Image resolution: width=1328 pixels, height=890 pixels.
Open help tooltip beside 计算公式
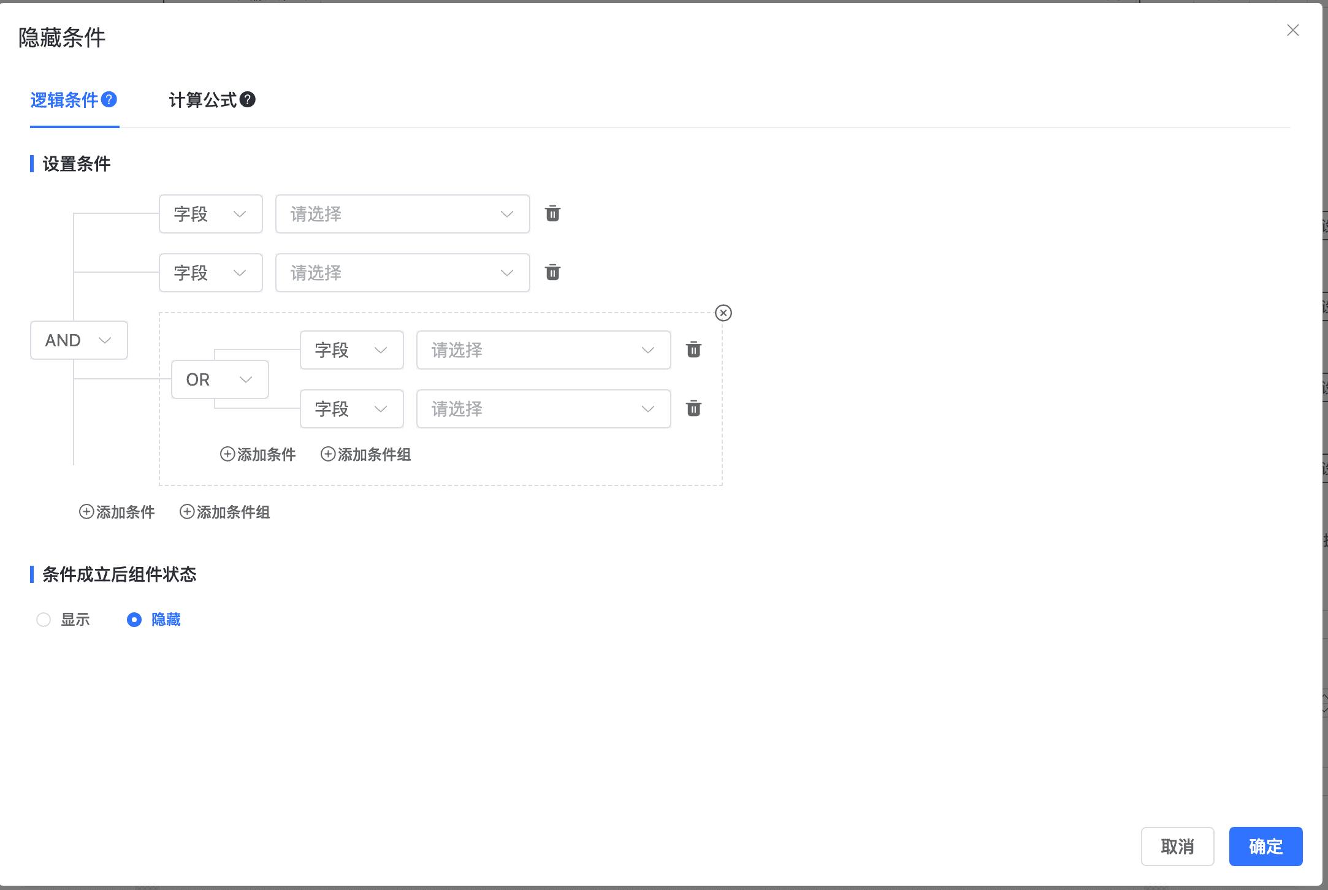(248, 99)
